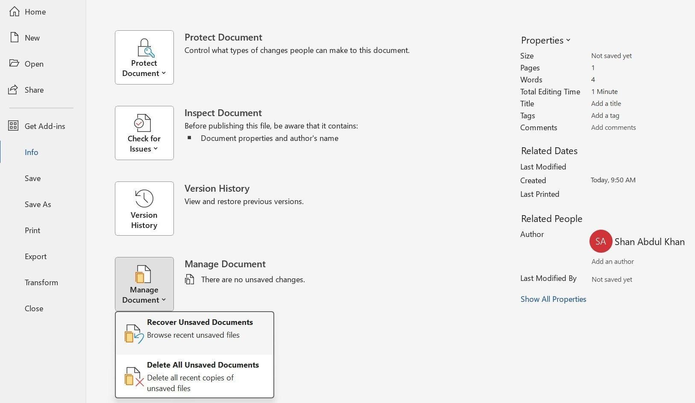Select Save As in sidebar

[38, 204]
